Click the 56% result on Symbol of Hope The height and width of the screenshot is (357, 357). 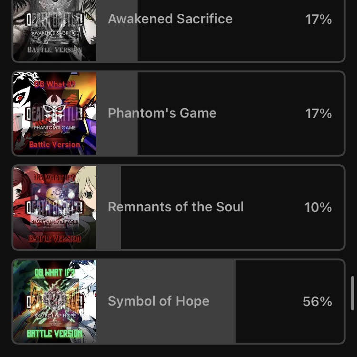pos(317,301)
